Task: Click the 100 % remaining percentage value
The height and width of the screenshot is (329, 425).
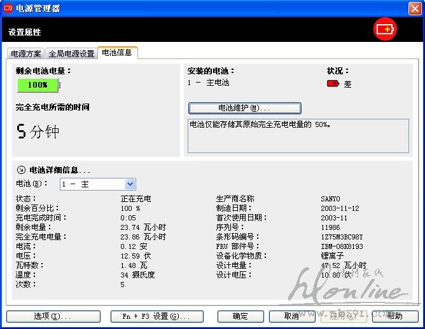Action: tap(130, 208)
